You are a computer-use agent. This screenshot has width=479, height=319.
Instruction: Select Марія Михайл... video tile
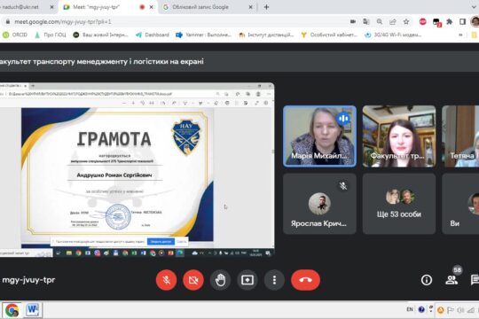[x=319, y=136]
